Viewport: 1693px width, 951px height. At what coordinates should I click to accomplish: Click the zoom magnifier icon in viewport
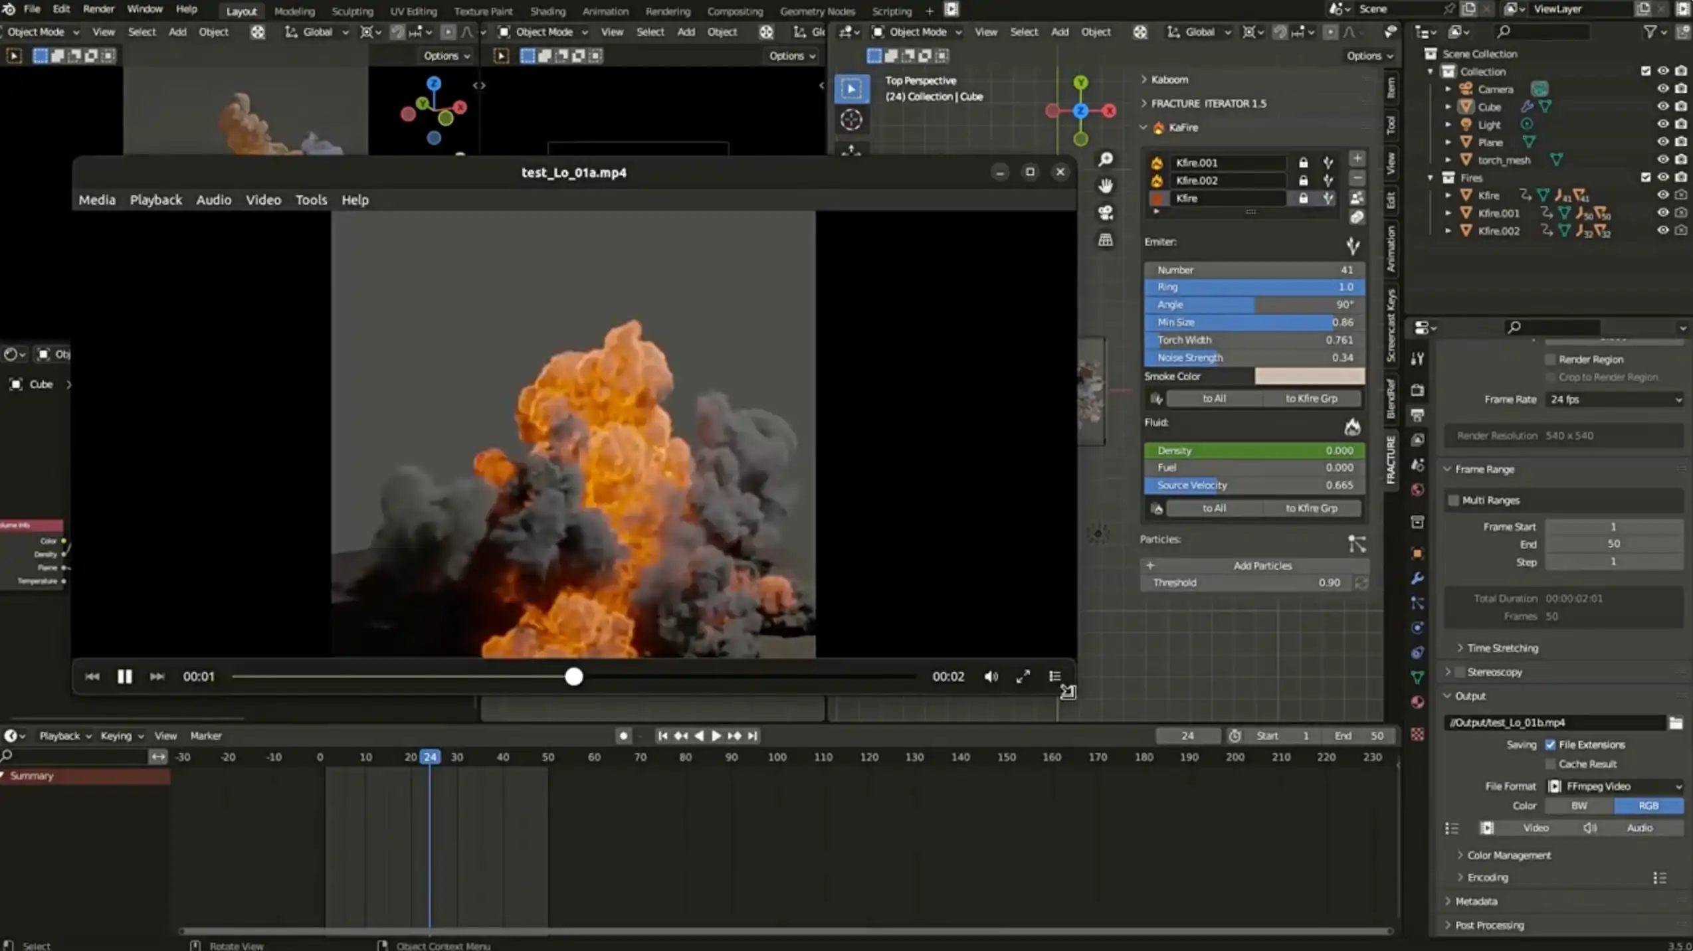pos(1106,159)
